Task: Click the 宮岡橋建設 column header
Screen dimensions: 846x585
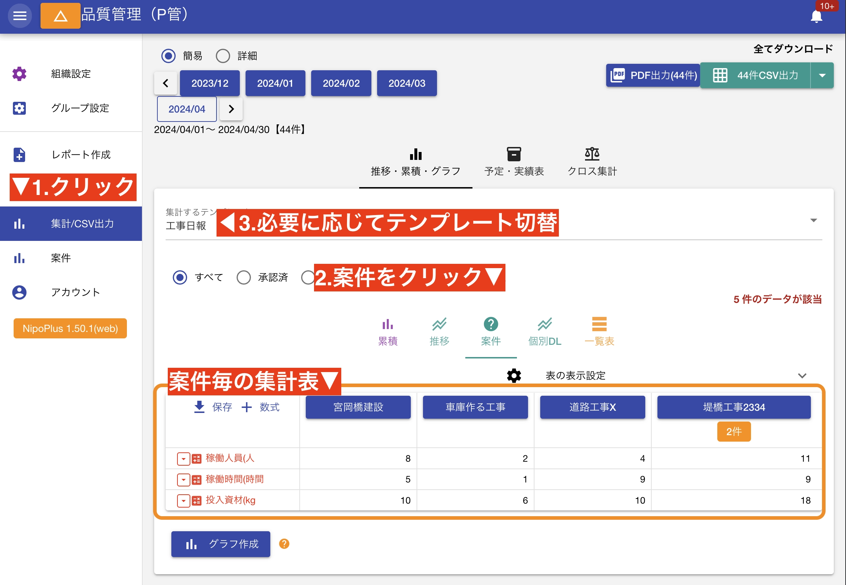Action: pos(358,407)
